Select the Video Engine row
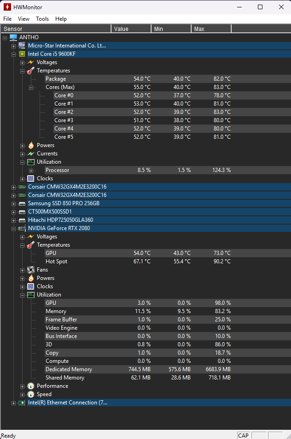Viewport: 291px width, 439px height. tap(168, 328)
